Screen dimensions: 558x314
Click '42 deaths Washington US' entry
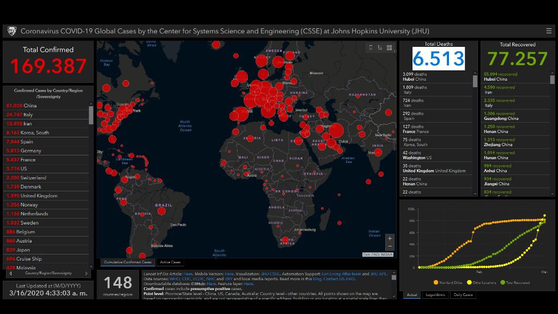click(x=436, y=155)
